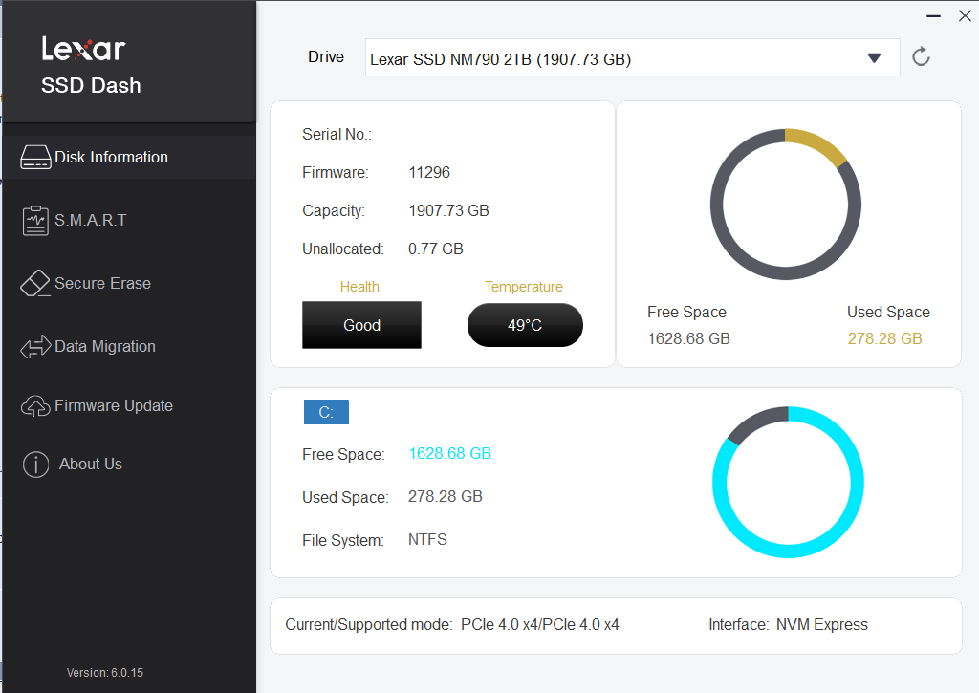Viewport: 979px width, 693px height.
Task: Click the SSD Dash title text
Action: (x=91, y=85)
